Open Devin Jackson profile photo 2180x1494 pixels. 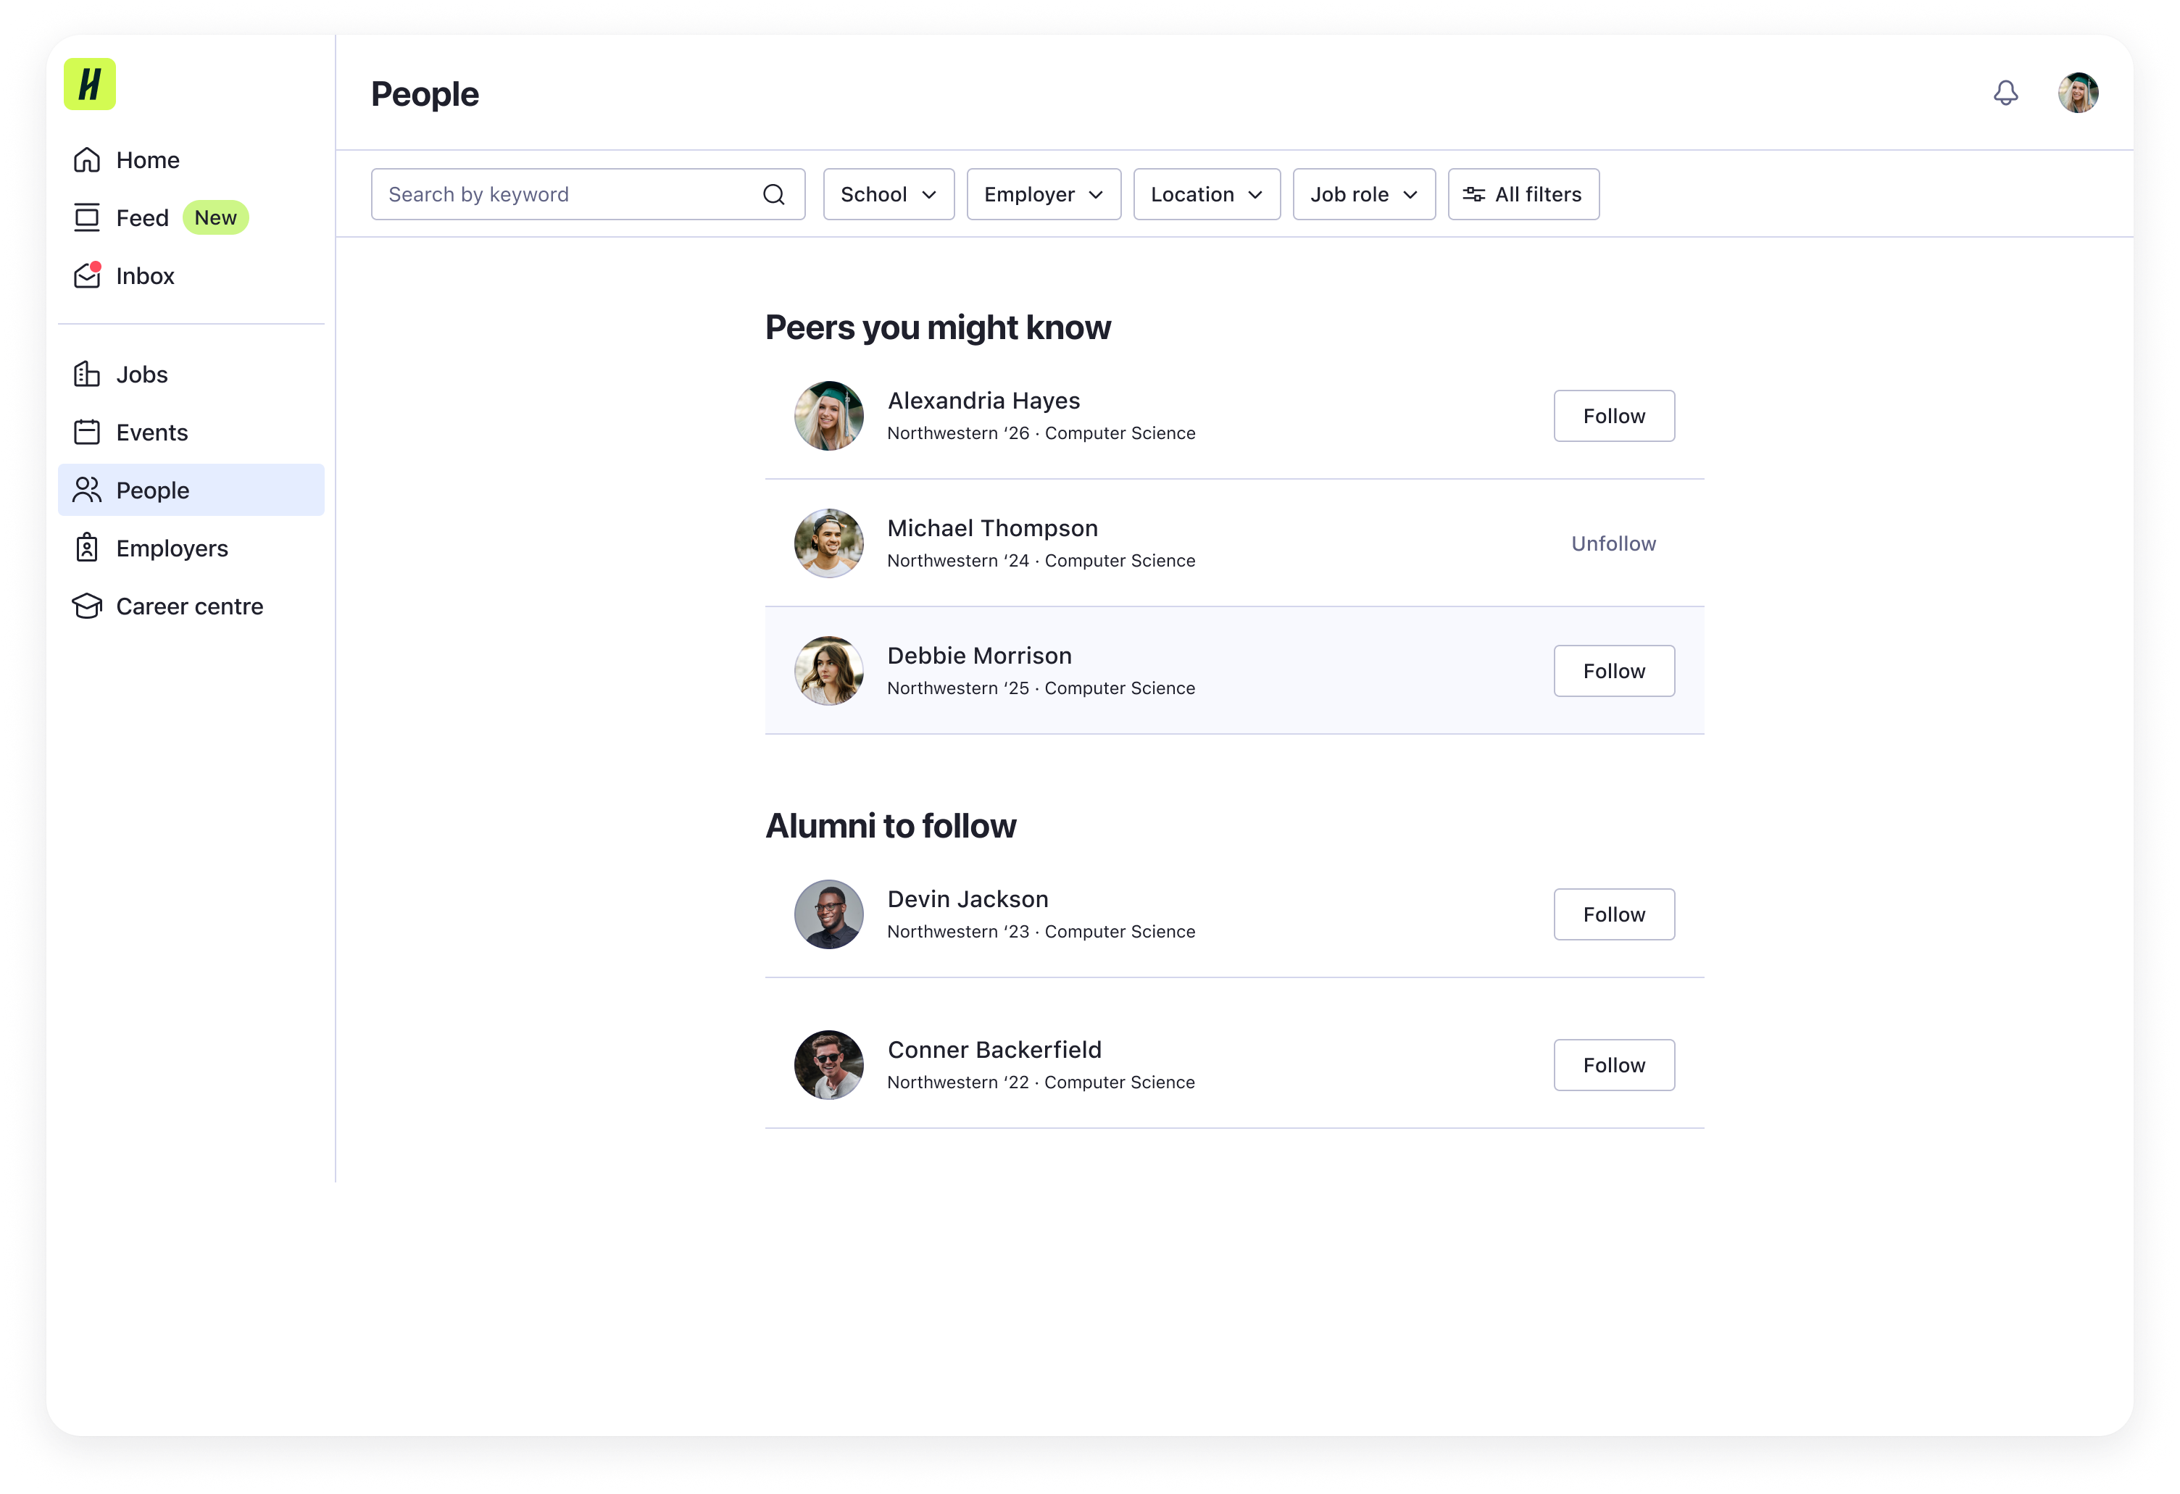click(828, 914)
